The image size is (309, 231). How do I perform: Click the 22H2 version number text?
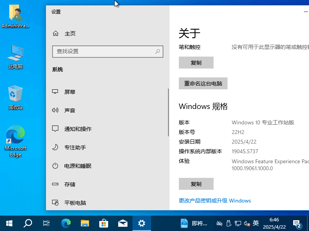tap(238, 132)
